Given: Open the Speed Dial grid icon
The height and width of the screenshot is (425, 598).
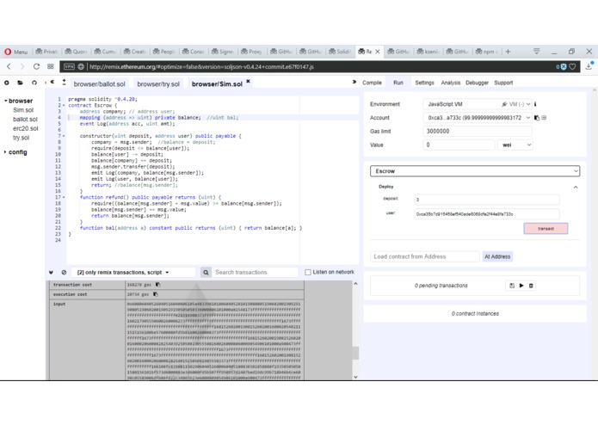Looking at the screenshot, I should pos(51,67).
